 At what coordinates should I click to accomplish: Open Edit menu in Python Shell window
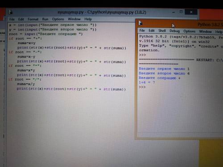click(152, 31)
